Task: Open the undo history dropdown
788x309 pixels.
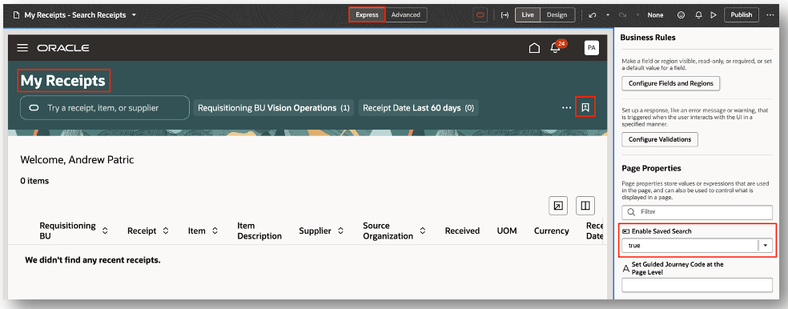Action: coord(608,15)
